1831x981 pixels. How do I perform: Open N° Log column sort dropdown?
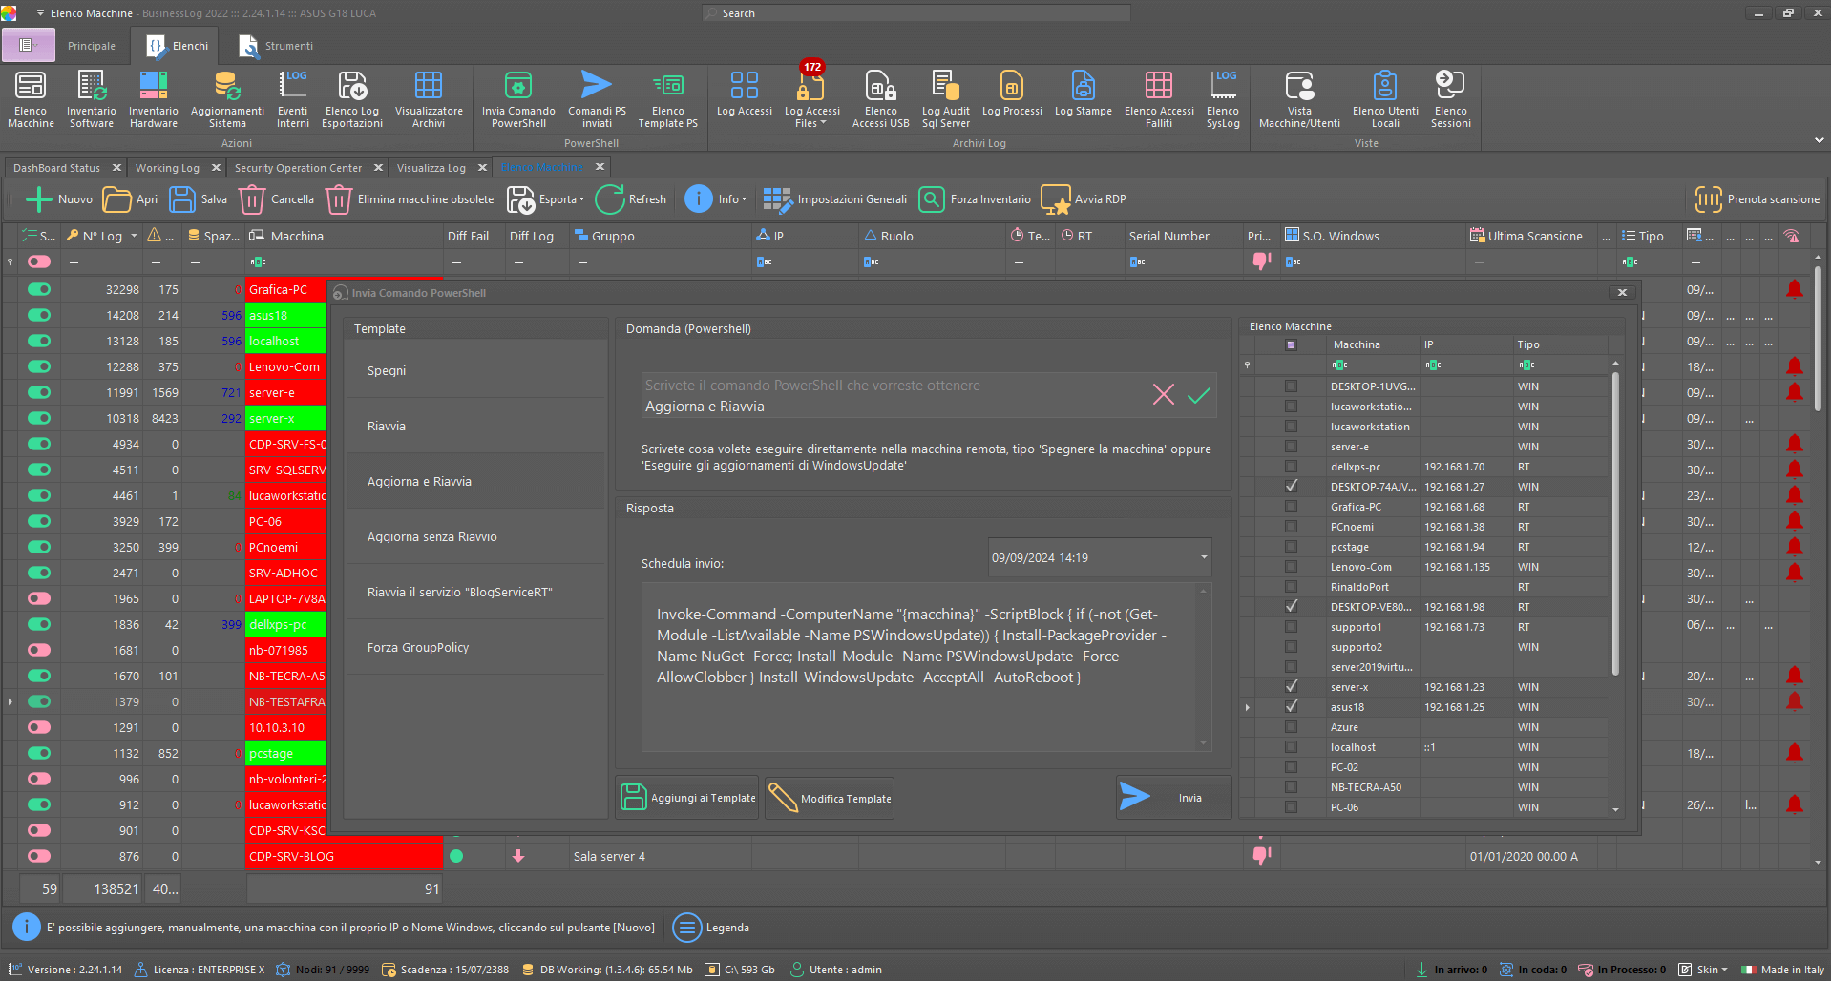(x=134, y=236)
